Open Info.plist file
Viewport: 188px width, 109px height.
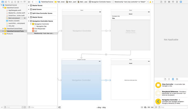tap(11, 26)
